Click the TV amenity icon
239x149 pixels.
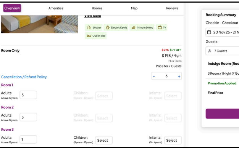tap(160, 27)
